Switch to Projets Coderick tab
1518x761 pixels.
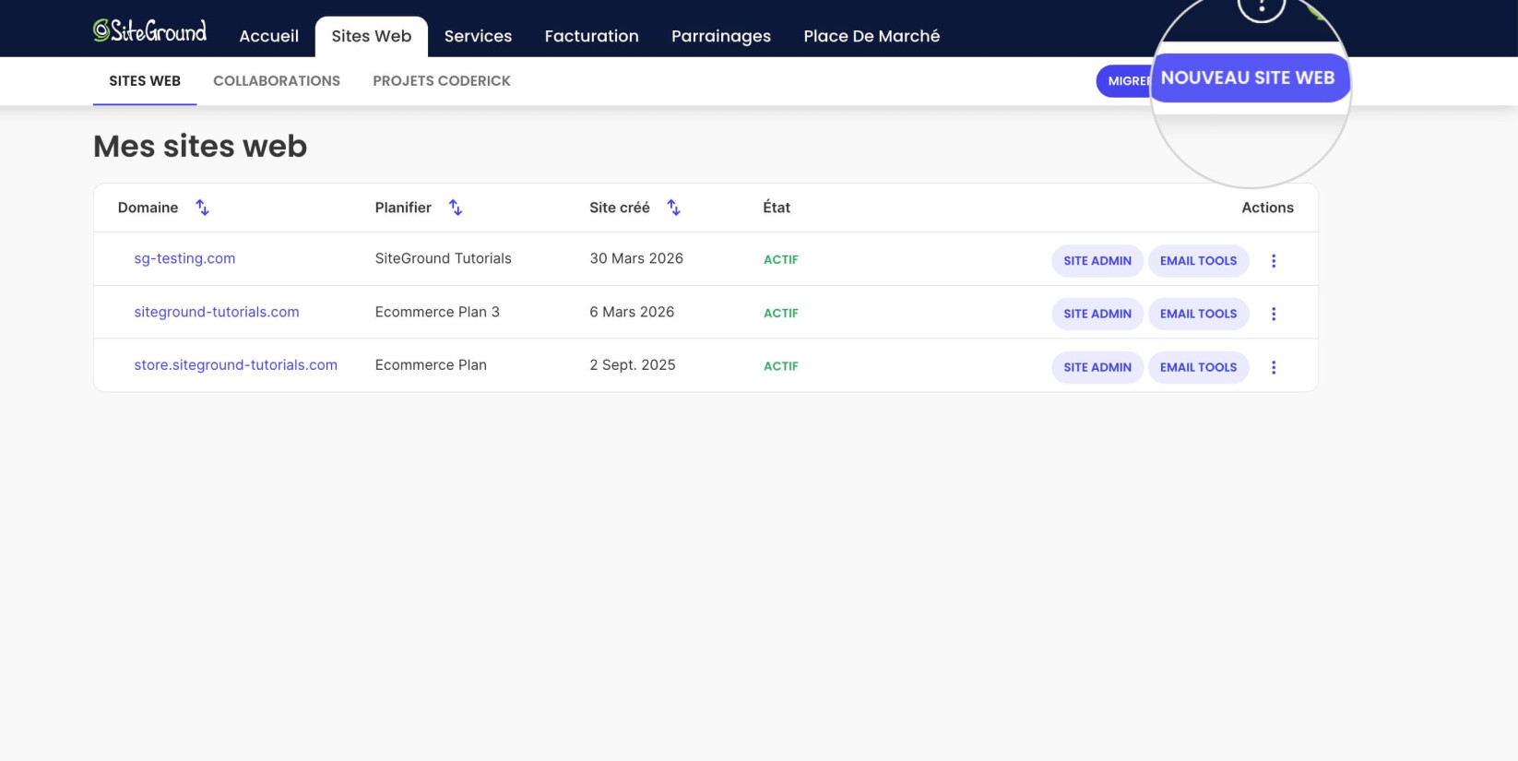pyautogui.click(x=442, y=81)
